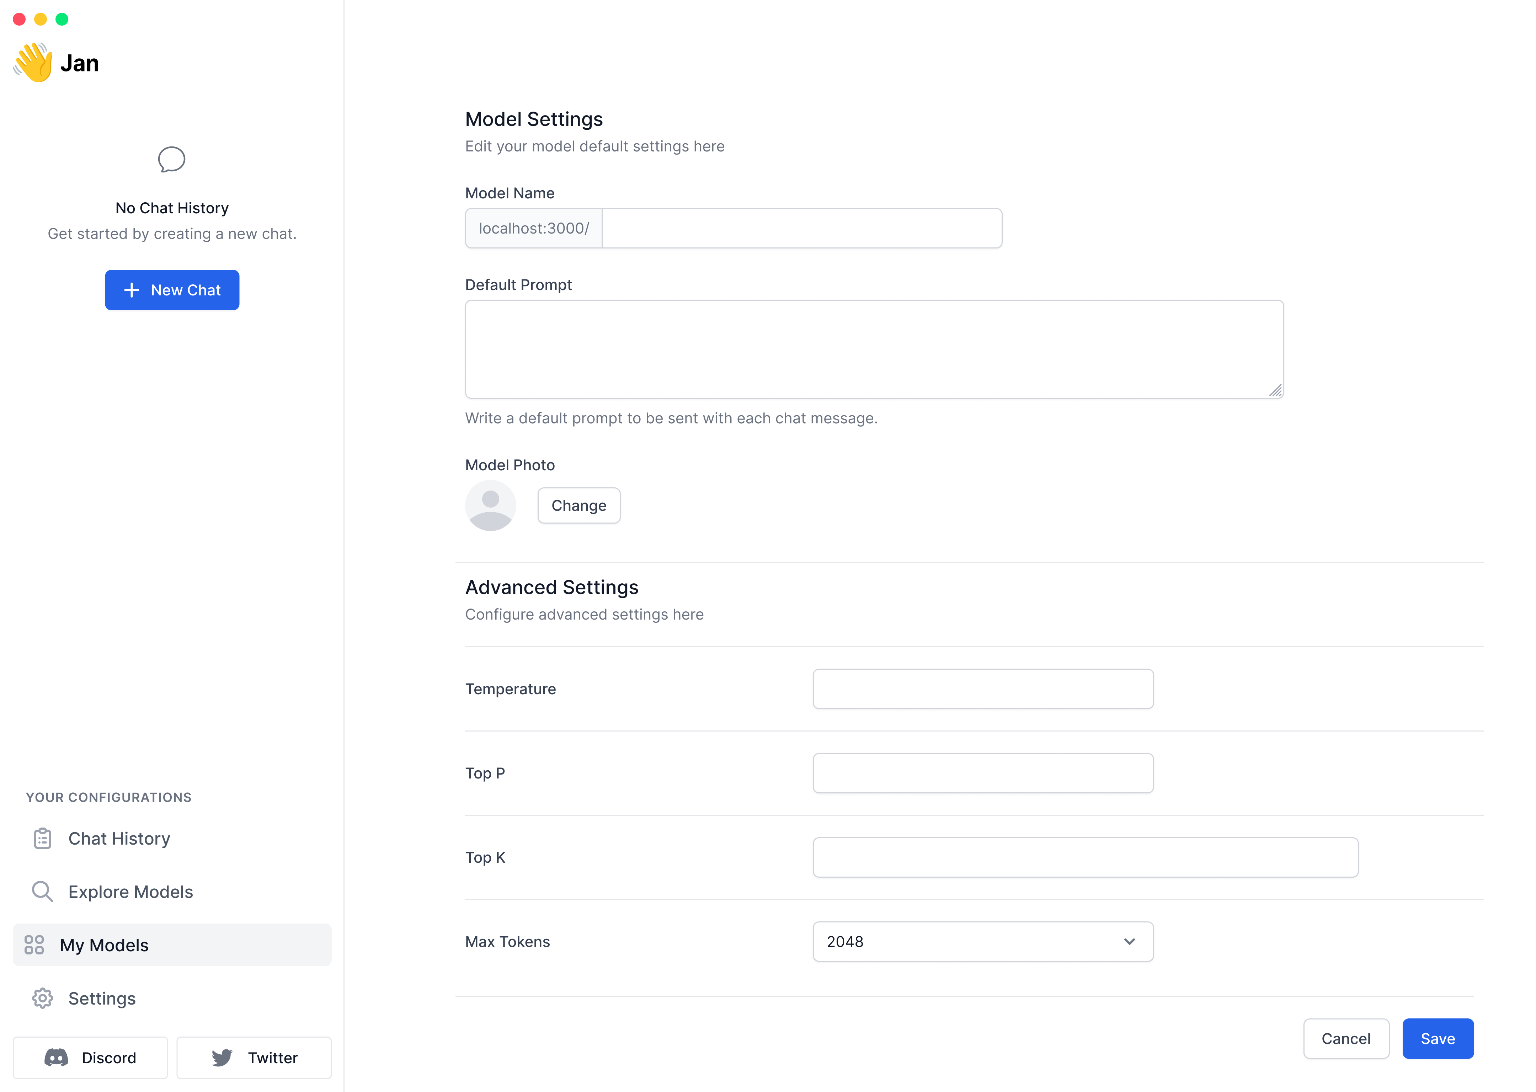Click the speech bubble empty-chat icon
The width and height of the screenshot is (1536, 1092).
(x=171, y=159)
